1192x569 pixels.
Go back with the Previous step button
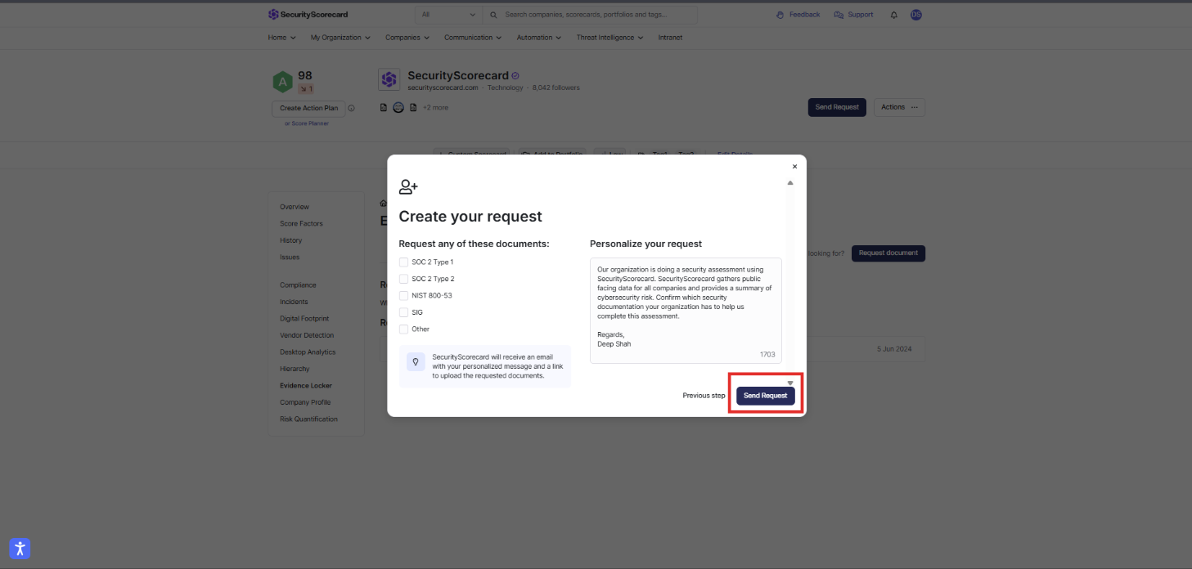704,396
